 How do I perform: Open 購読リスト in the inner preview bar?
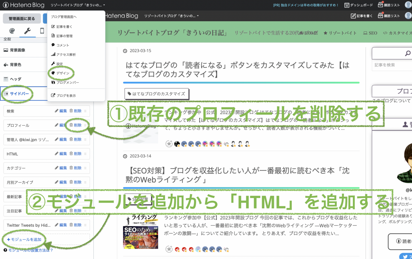click(x=389, y=16)
